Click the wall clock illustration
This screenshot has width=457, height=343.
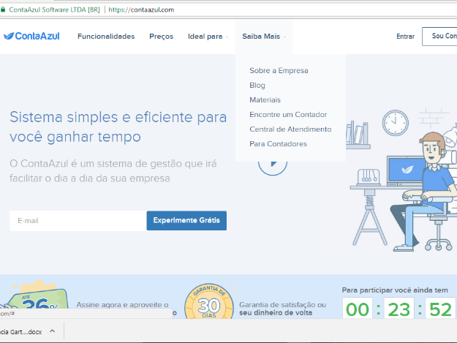[396, 123]
